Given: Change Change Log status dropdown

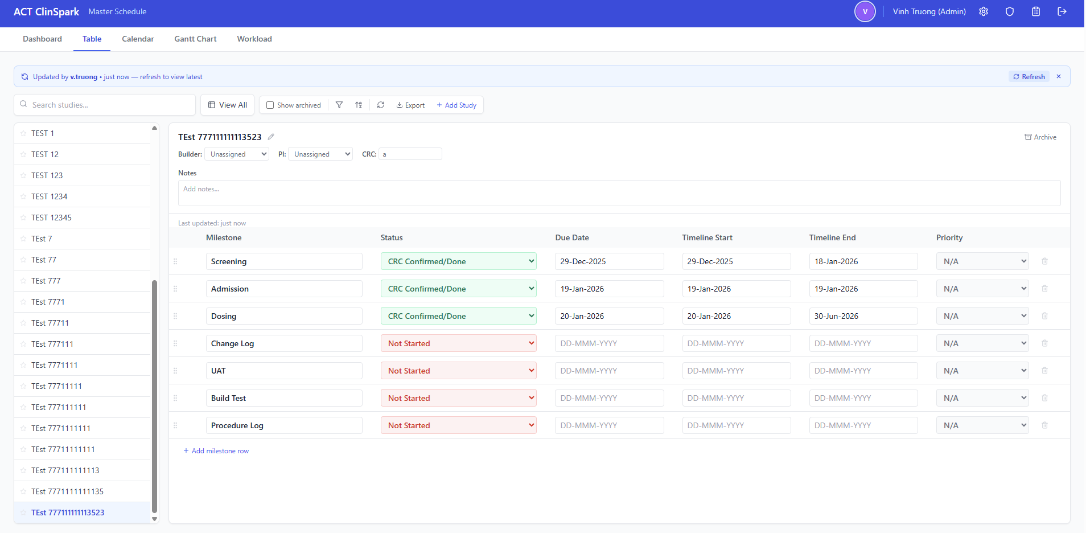Looking at the screenshot, I should coord(459,343).
